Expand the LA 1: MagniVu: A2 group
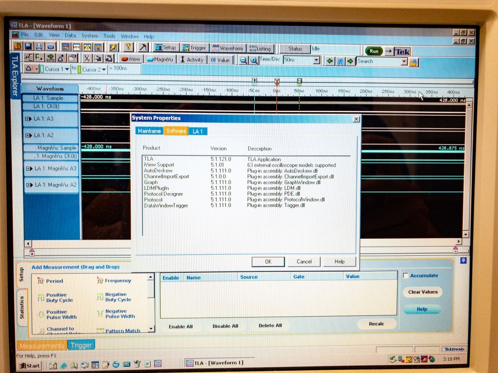This screenshot has height=373, width=498. coord(29,185)
